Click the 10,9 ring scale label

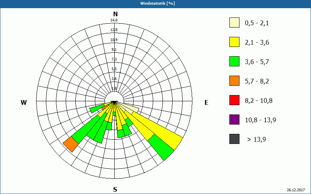pos(114,40)
